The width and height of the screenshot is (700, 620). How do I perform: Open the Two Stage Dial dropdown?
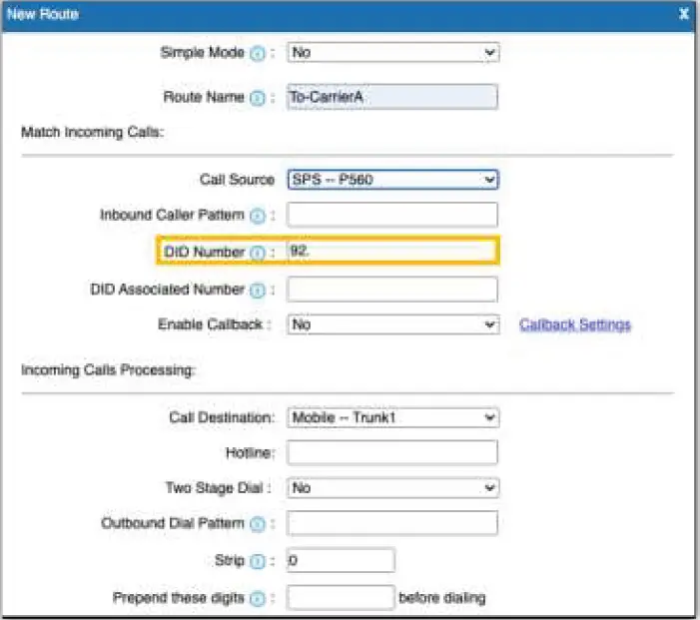tap(392, 488)
